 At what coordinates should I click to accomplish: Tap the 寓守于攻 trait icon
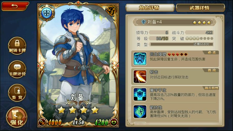pyautogui.click(x=140, y=94)
